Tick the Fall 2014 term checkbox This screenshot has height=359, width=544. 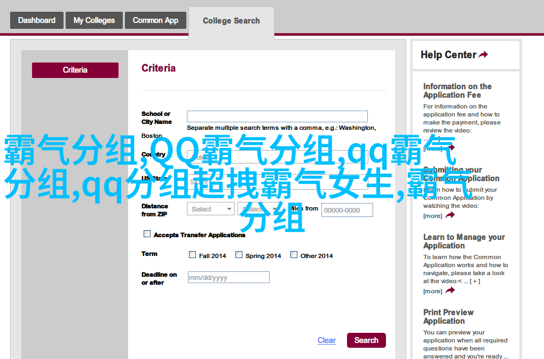point(192,255)
